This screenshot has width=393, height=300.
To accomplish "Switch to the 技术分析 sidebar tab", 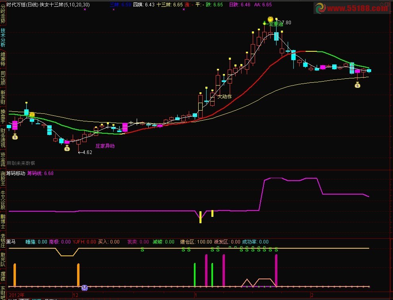I will (3, 38).
